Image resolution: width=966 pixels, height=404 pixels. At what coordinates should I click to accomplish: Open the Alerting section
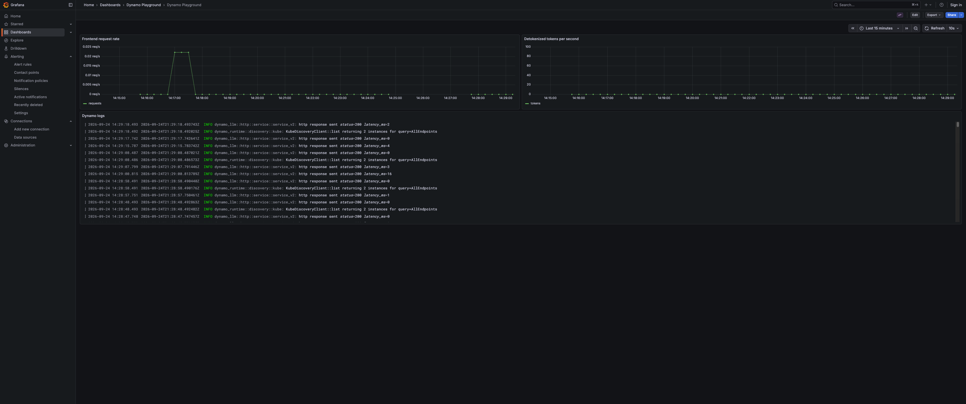[x=17, y=57]
